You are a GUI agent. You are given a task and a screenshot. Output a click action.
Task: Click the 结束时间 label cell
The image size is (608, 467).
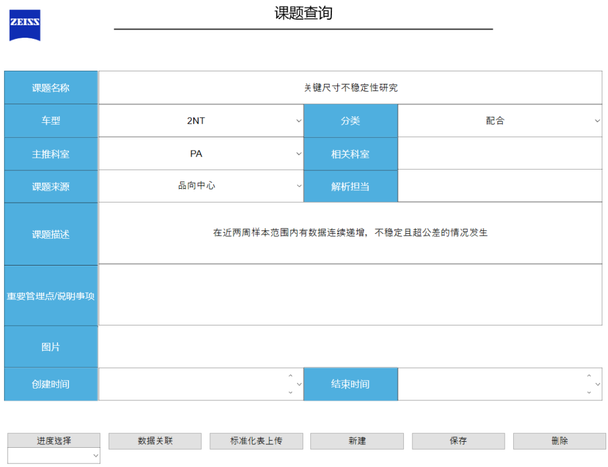point(351,384)
